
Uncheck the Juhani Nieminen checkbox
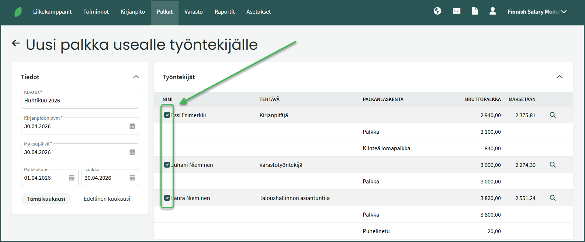167,165
